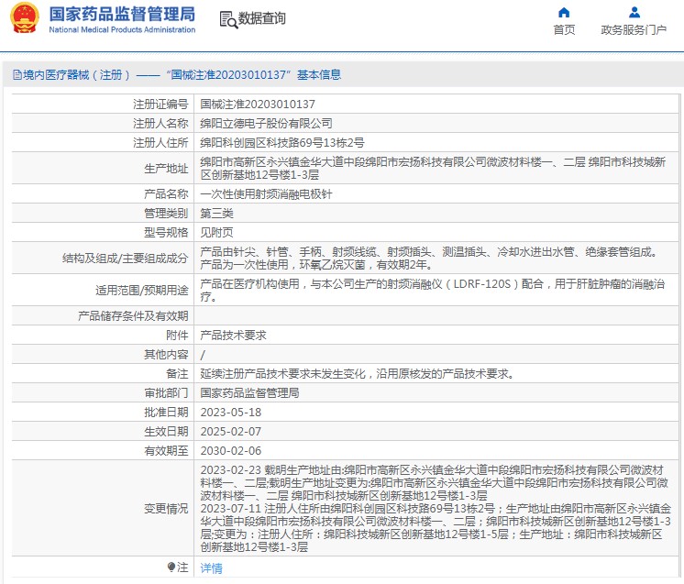Image resolution: width=684 pixels, height=584 pixels.
Task: Click the slash value in 其他内容 row
Action: pyautogui.click(x=203, y=355)
